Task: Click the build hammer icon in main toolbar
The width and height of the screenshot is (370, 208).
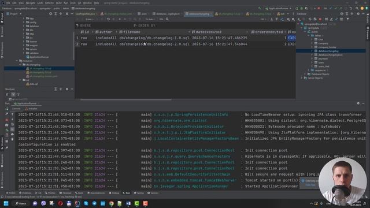Action: [x=260, y=9]
